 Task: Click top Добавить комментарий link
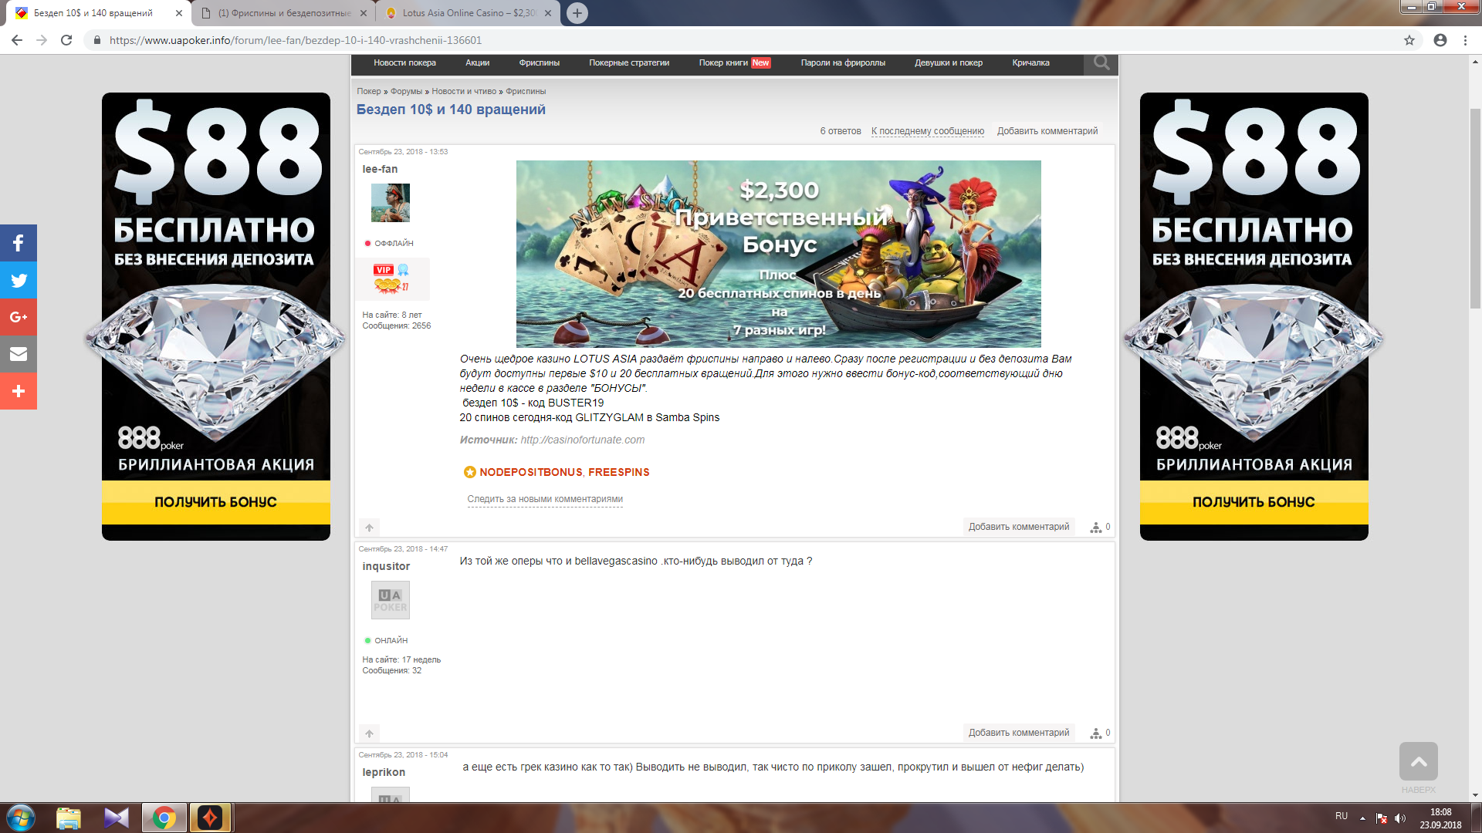click(1047, 131)
